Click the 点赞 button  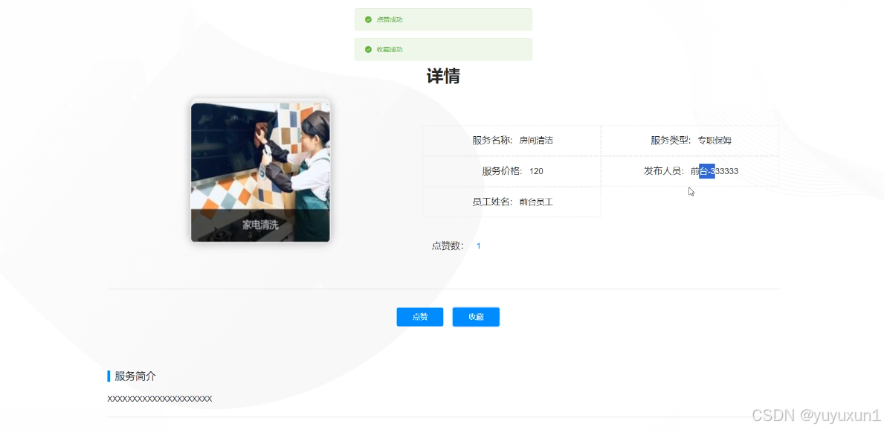[x=420, y=317]
